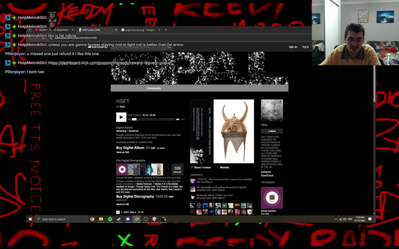This screenshot has height=249, width=399.
Task: Open the _V35mYR_ supporter avatar
Action: click(193, 181)
